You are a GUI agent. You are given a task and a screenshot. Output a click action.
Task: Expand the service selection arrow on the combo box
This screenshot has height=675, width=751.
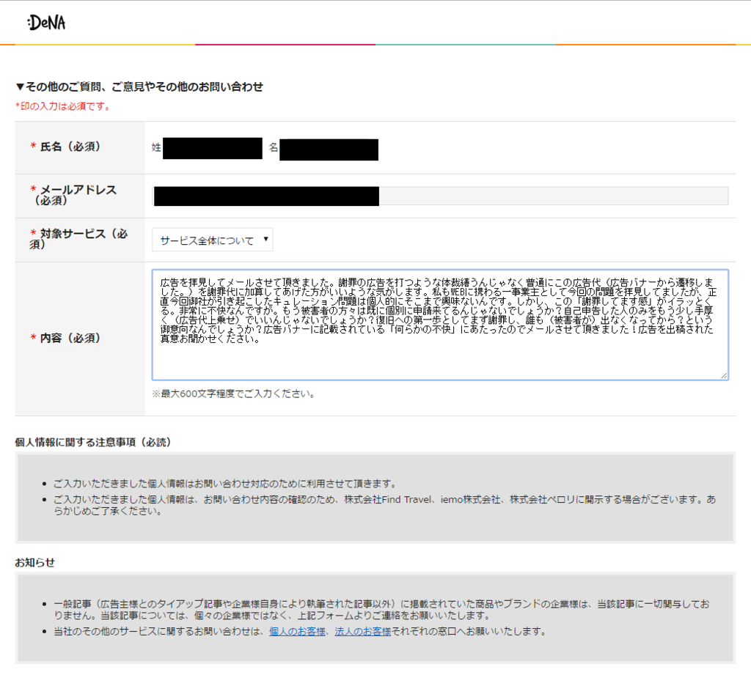(x=267, y=239)
